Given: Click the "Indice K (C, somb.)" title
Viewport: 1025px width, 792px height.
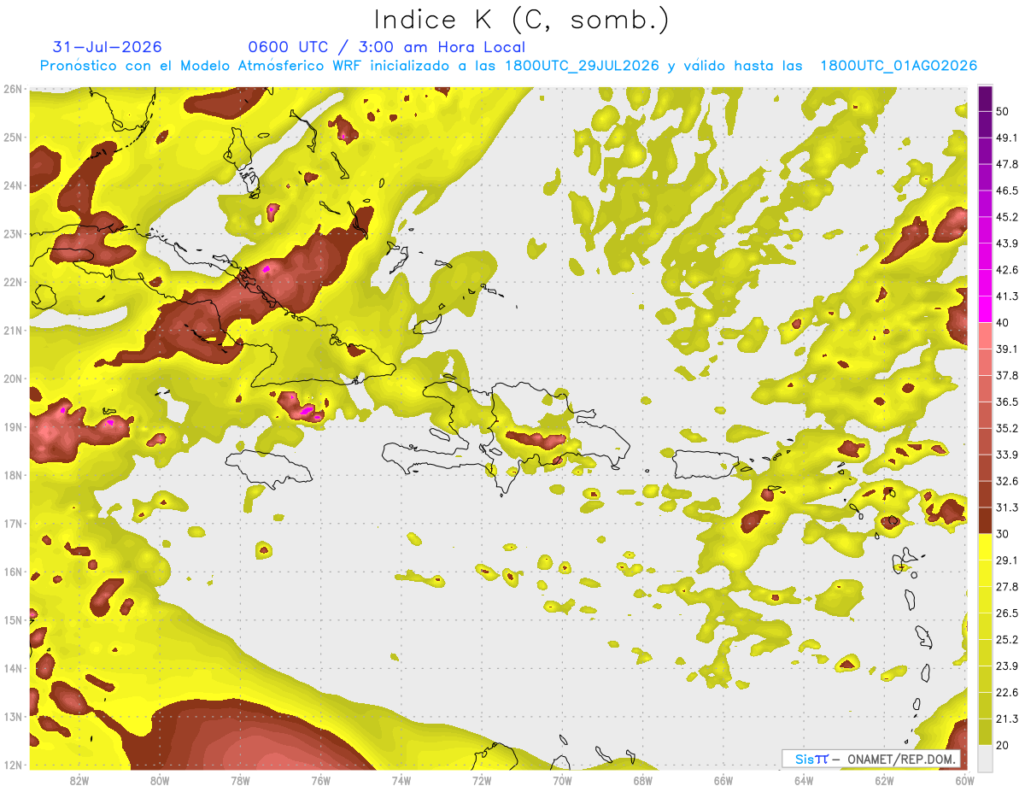Looking at the screenshot, I should [522, 20].
